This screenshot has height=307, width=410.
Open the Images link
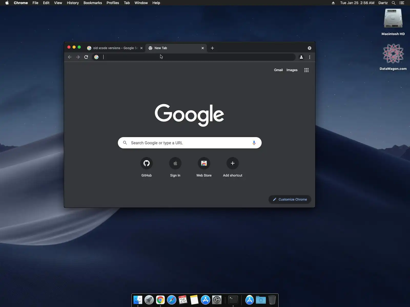tap(292, 70)
